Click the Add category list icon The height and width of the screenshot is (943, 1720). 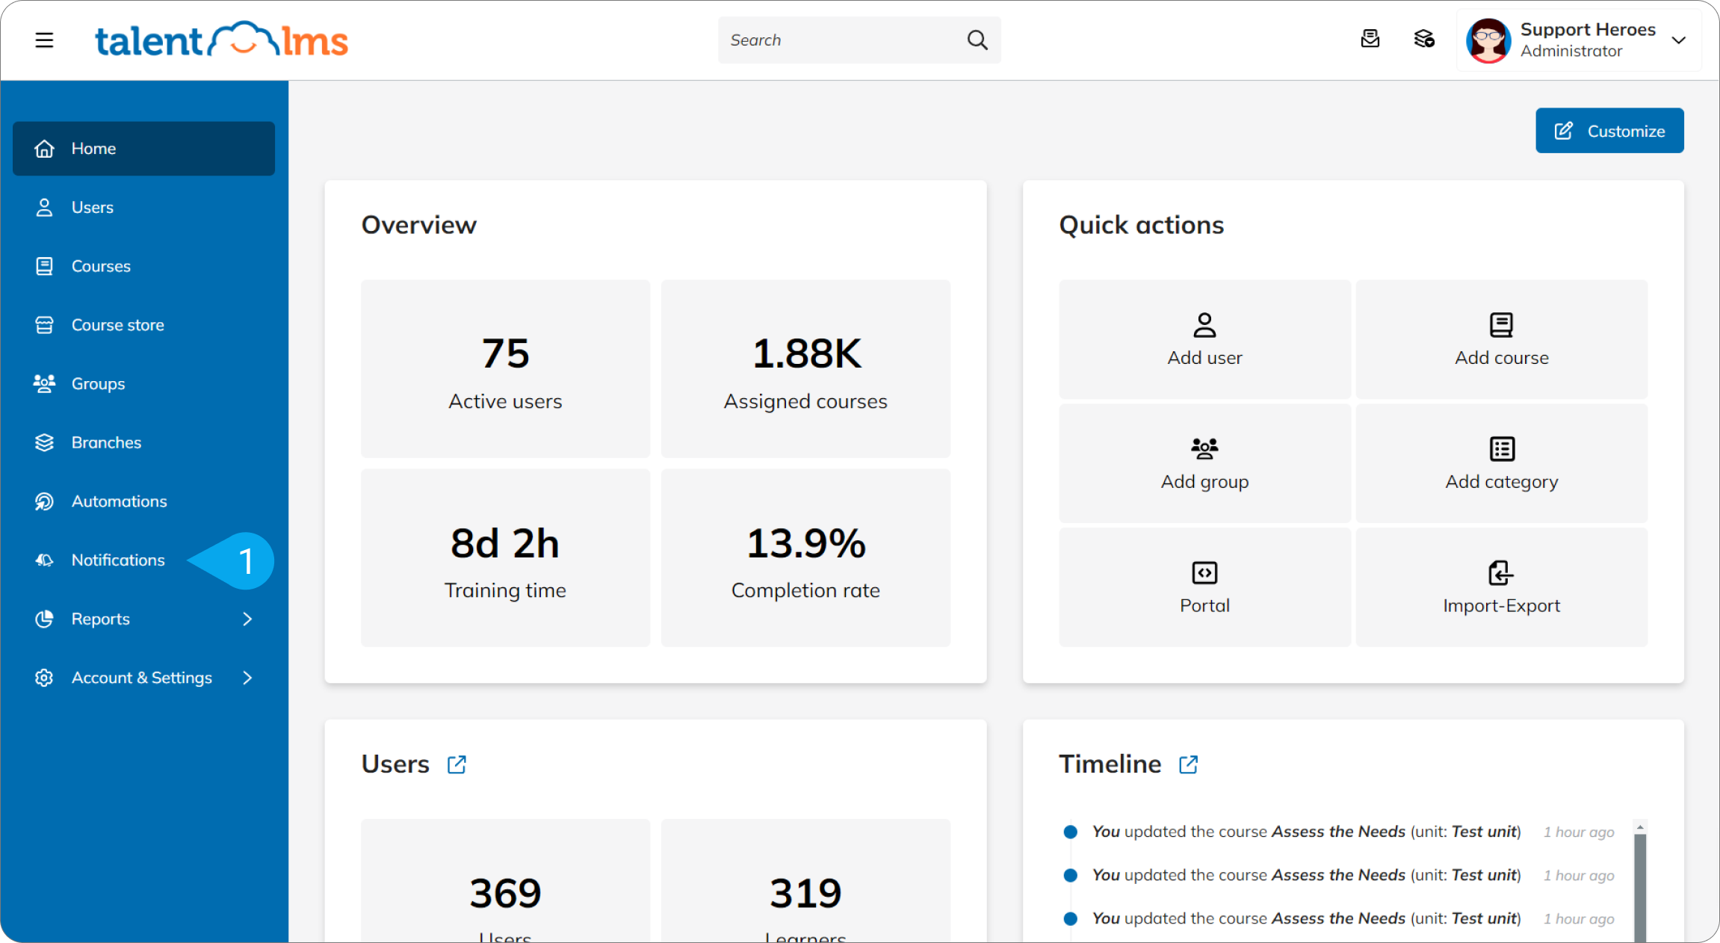click(x=1502, y=449)
